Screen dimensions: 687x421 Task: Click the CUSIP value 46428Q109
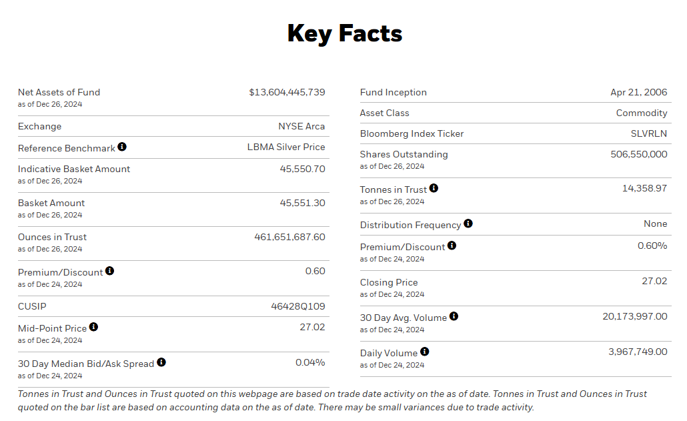[x=298, y=306]
